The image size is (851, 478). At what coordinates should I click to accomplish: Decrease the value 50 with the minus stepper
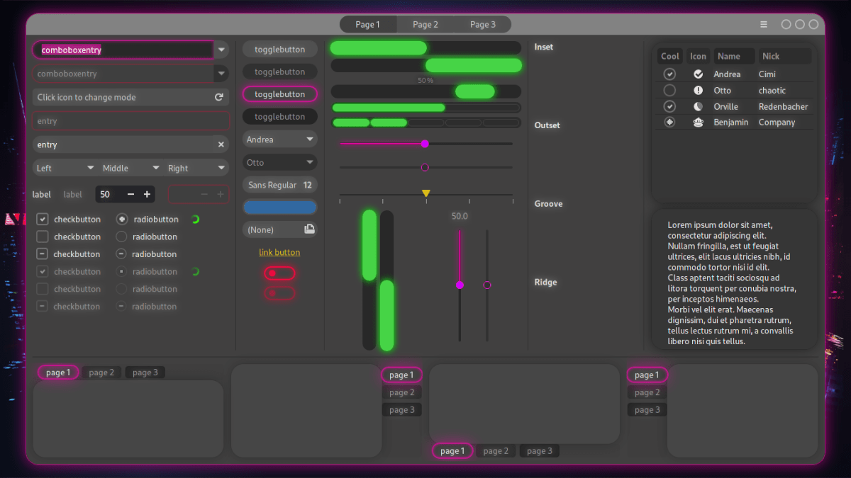(x=130, y=193)
